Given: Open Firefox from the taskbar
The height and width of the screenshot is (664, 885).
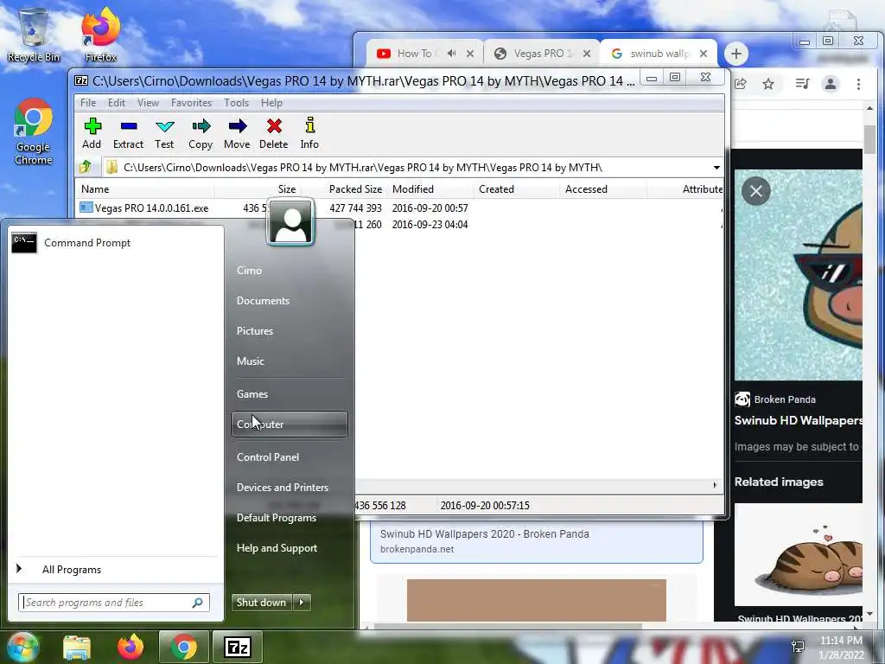Looking at the screenshot, I should tap(131, 647).
